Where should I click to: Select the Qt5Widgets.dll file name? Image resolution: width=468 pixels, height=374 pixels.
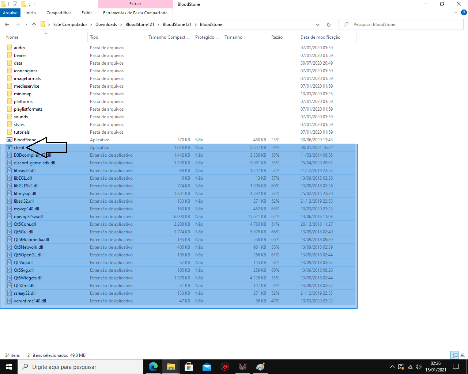(28, 278)
